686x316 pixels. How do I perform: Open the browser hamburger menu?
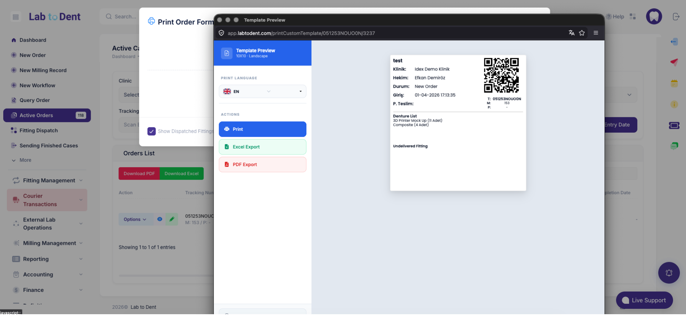[x=596, y=33]
